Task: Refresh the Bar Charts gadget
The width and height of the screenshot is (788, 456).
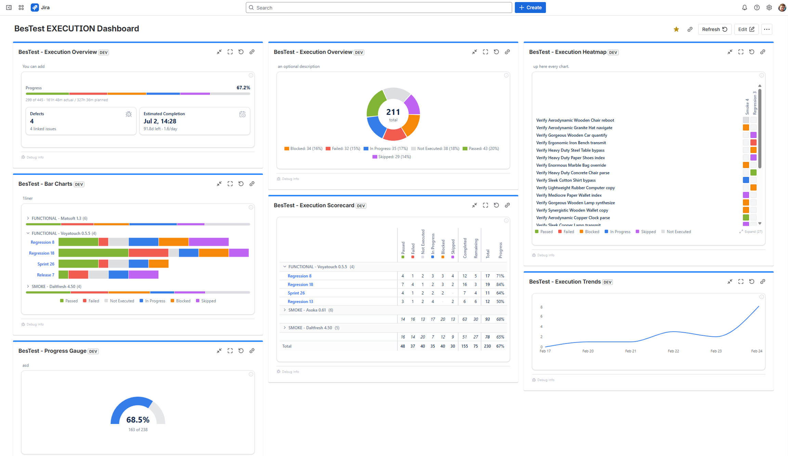Action: [241, 184]
